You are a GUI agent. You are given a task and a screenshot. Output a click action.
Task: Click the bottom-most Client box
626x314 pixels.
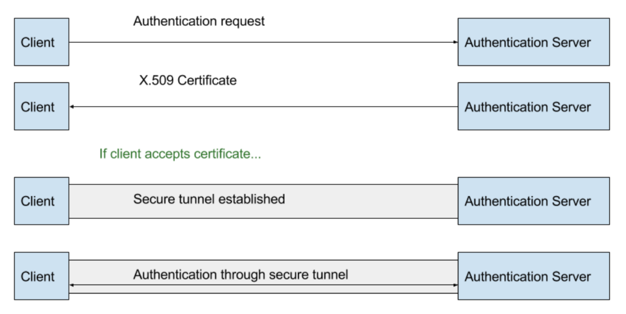pos(41,276)
